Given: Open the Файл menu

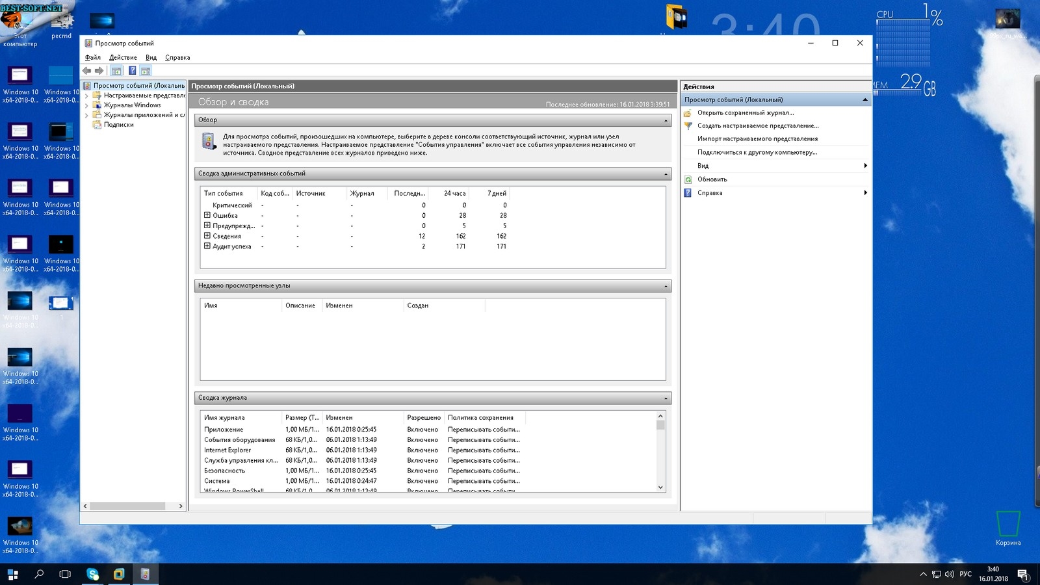Looking at the screenshot, I should coord(92,57).
